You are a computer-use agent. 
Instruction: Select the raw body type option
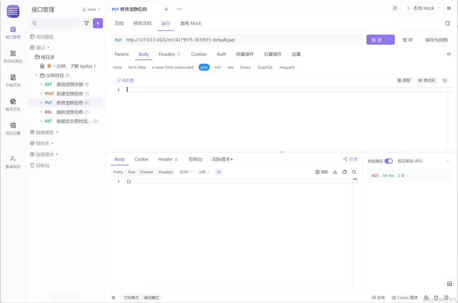(x=230, y=67)
